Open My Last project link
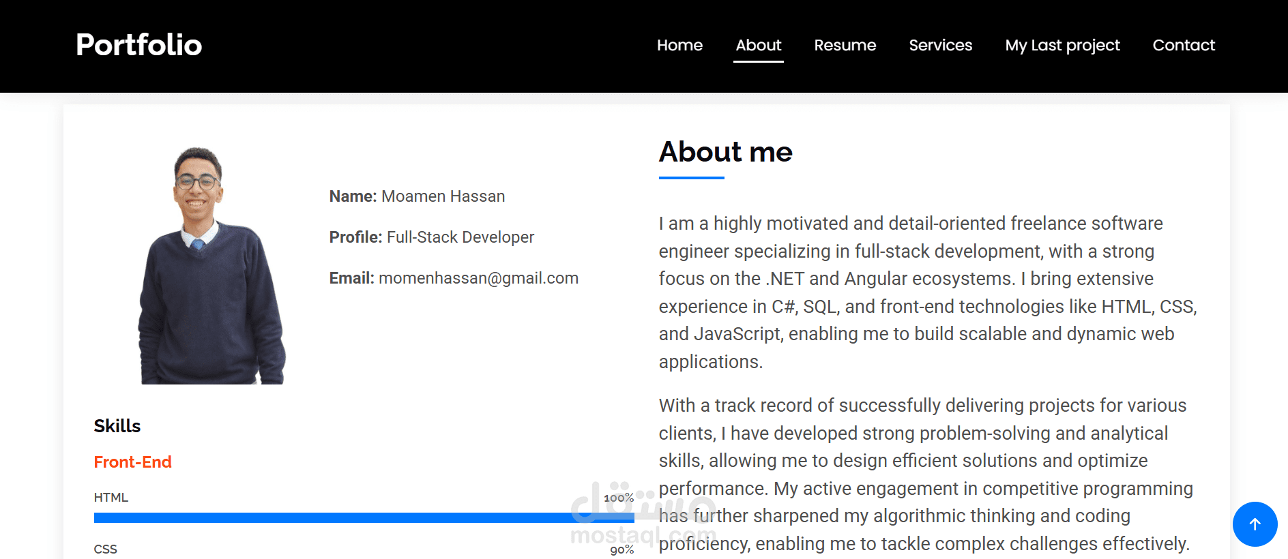Viewport: 1288px width, 559px height. point(1062,46)
